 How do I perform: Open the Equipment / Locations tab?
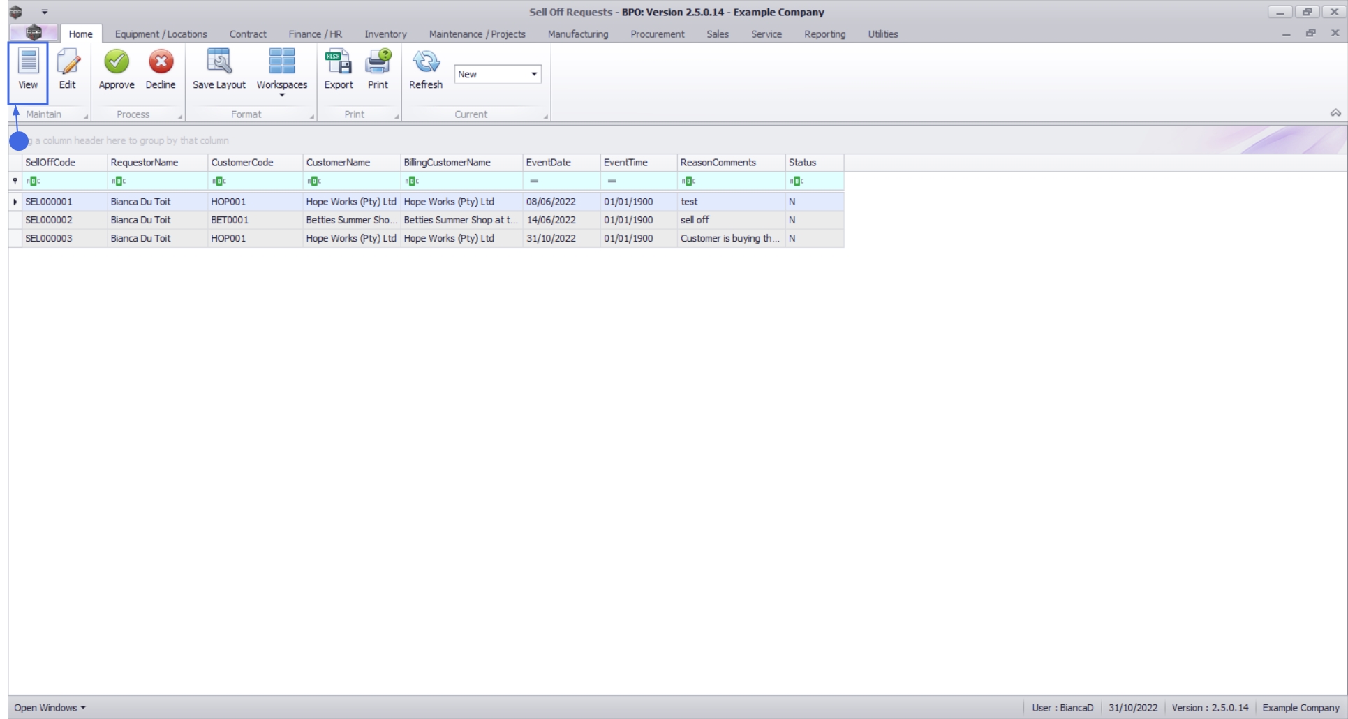pos(161,34)
